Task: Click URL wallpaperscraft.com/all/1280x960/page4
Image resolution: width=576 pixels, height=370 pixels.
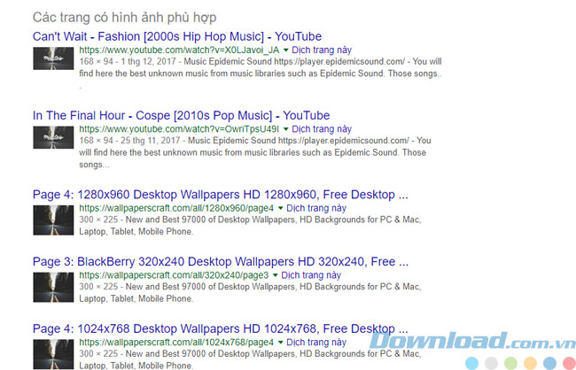Action: pos(176,208)
